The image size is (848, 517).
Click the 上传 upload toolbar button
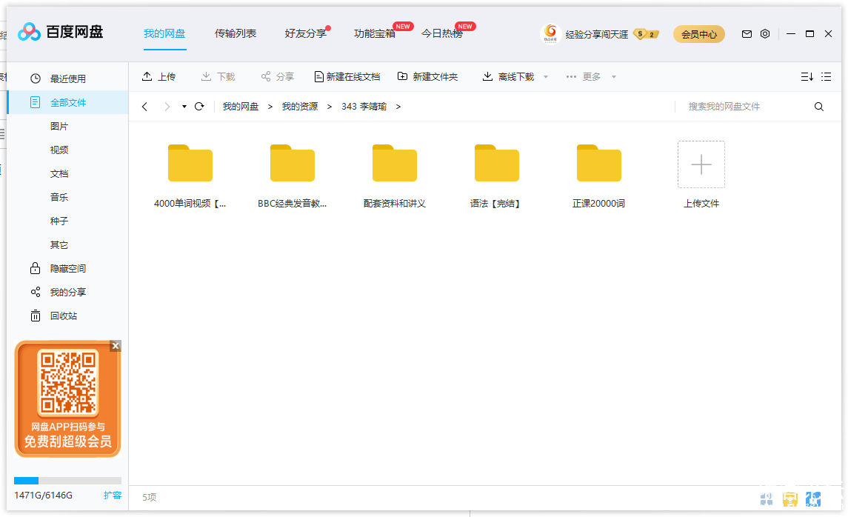tap(159, 77)
